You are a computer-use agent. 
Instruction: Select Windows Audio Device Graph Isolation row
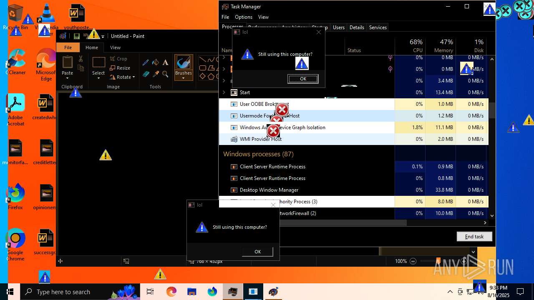353,127
